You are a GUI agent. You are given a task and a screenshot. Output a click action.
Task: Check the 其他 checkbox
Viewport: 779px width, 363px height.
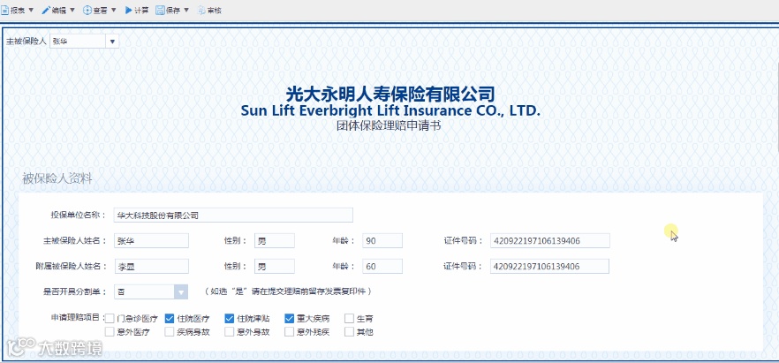[349, 332]
